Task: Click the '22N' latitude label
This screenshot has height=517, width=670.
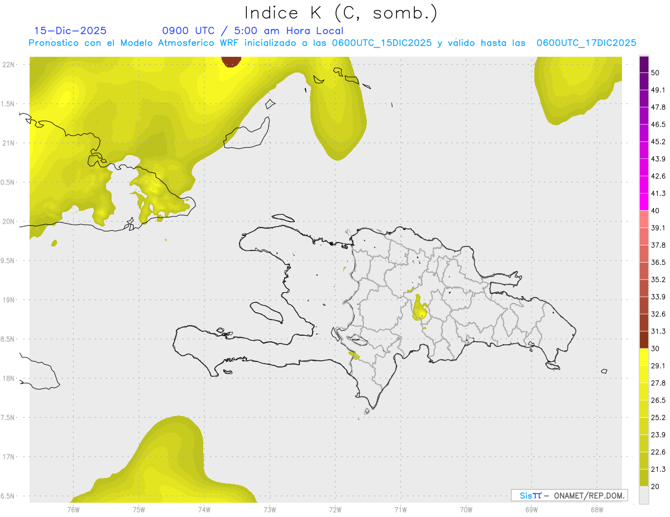Action: [x=8, y=65]
